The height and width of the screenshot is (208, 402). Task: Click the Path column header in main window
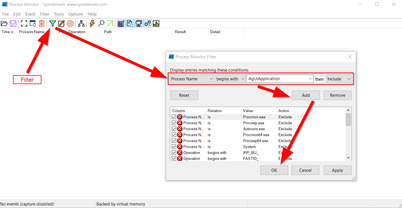tap(137, 32)
